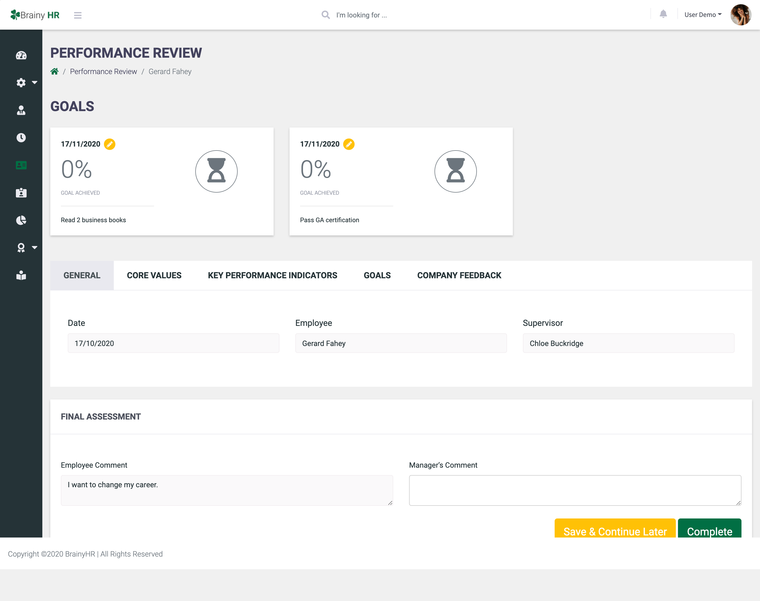Viewport: 760px width, 601px height.
Task: Open the clipboard badge icon in sidebar
Action: tap(21, 193)
